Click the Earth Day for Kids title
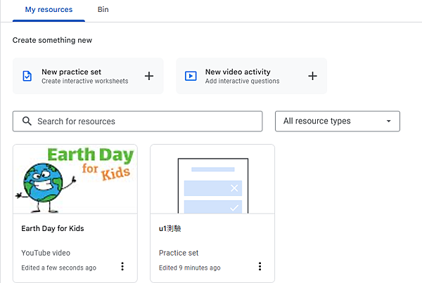The width and height of the screenshot is (422, 283). [x=53, y=228]
